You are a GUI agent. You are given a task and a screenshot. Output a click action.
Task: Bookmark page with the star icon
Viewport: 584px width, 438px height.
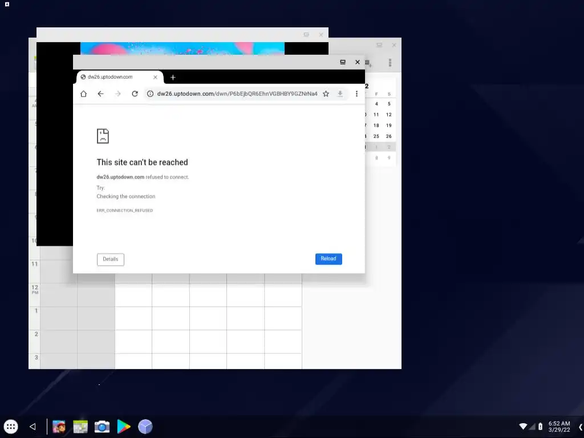coord(326,94)
